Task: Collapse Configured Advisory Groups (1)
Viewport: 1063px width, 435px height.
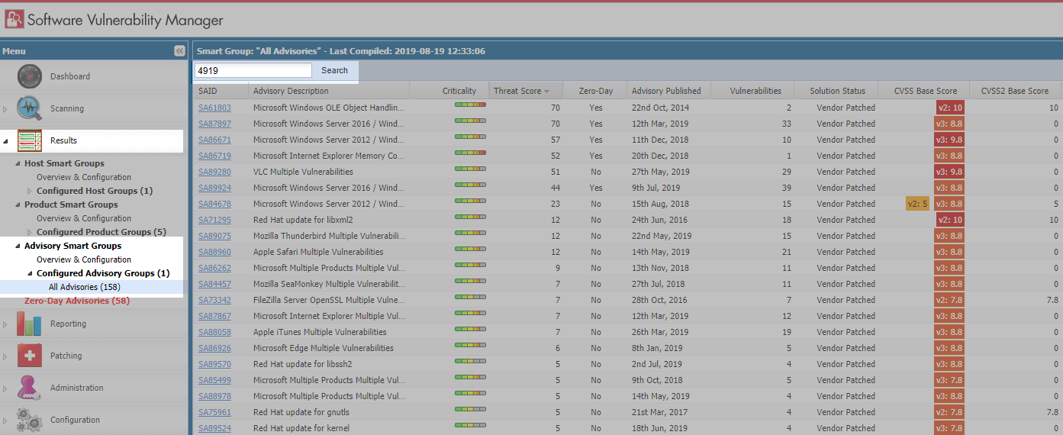Action: (x=30, y=273)
